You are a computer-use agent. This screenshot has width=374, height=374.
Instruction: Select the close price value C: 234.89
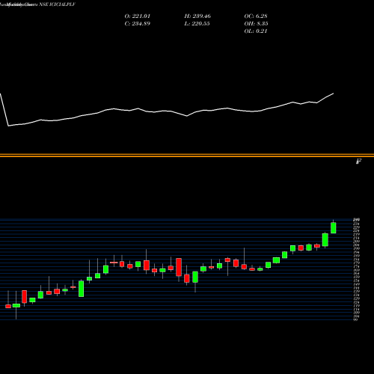pyautogui.click(x=138, y=24)
